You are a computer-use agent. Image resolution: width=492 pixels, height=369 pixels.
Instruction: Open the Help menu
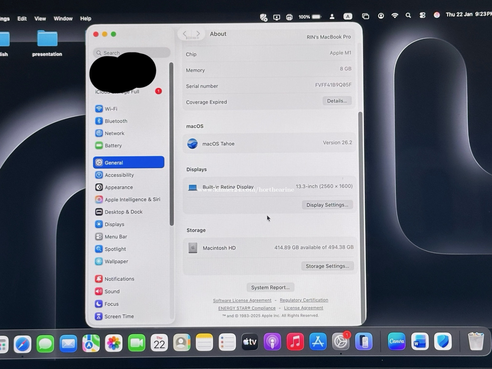point(86,19)
